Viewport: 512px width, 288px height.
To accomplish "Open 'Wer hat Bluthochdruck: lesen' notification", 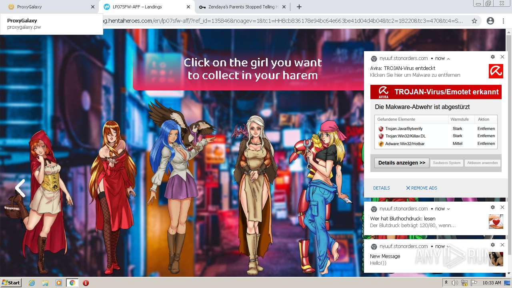I will point(402,219).
